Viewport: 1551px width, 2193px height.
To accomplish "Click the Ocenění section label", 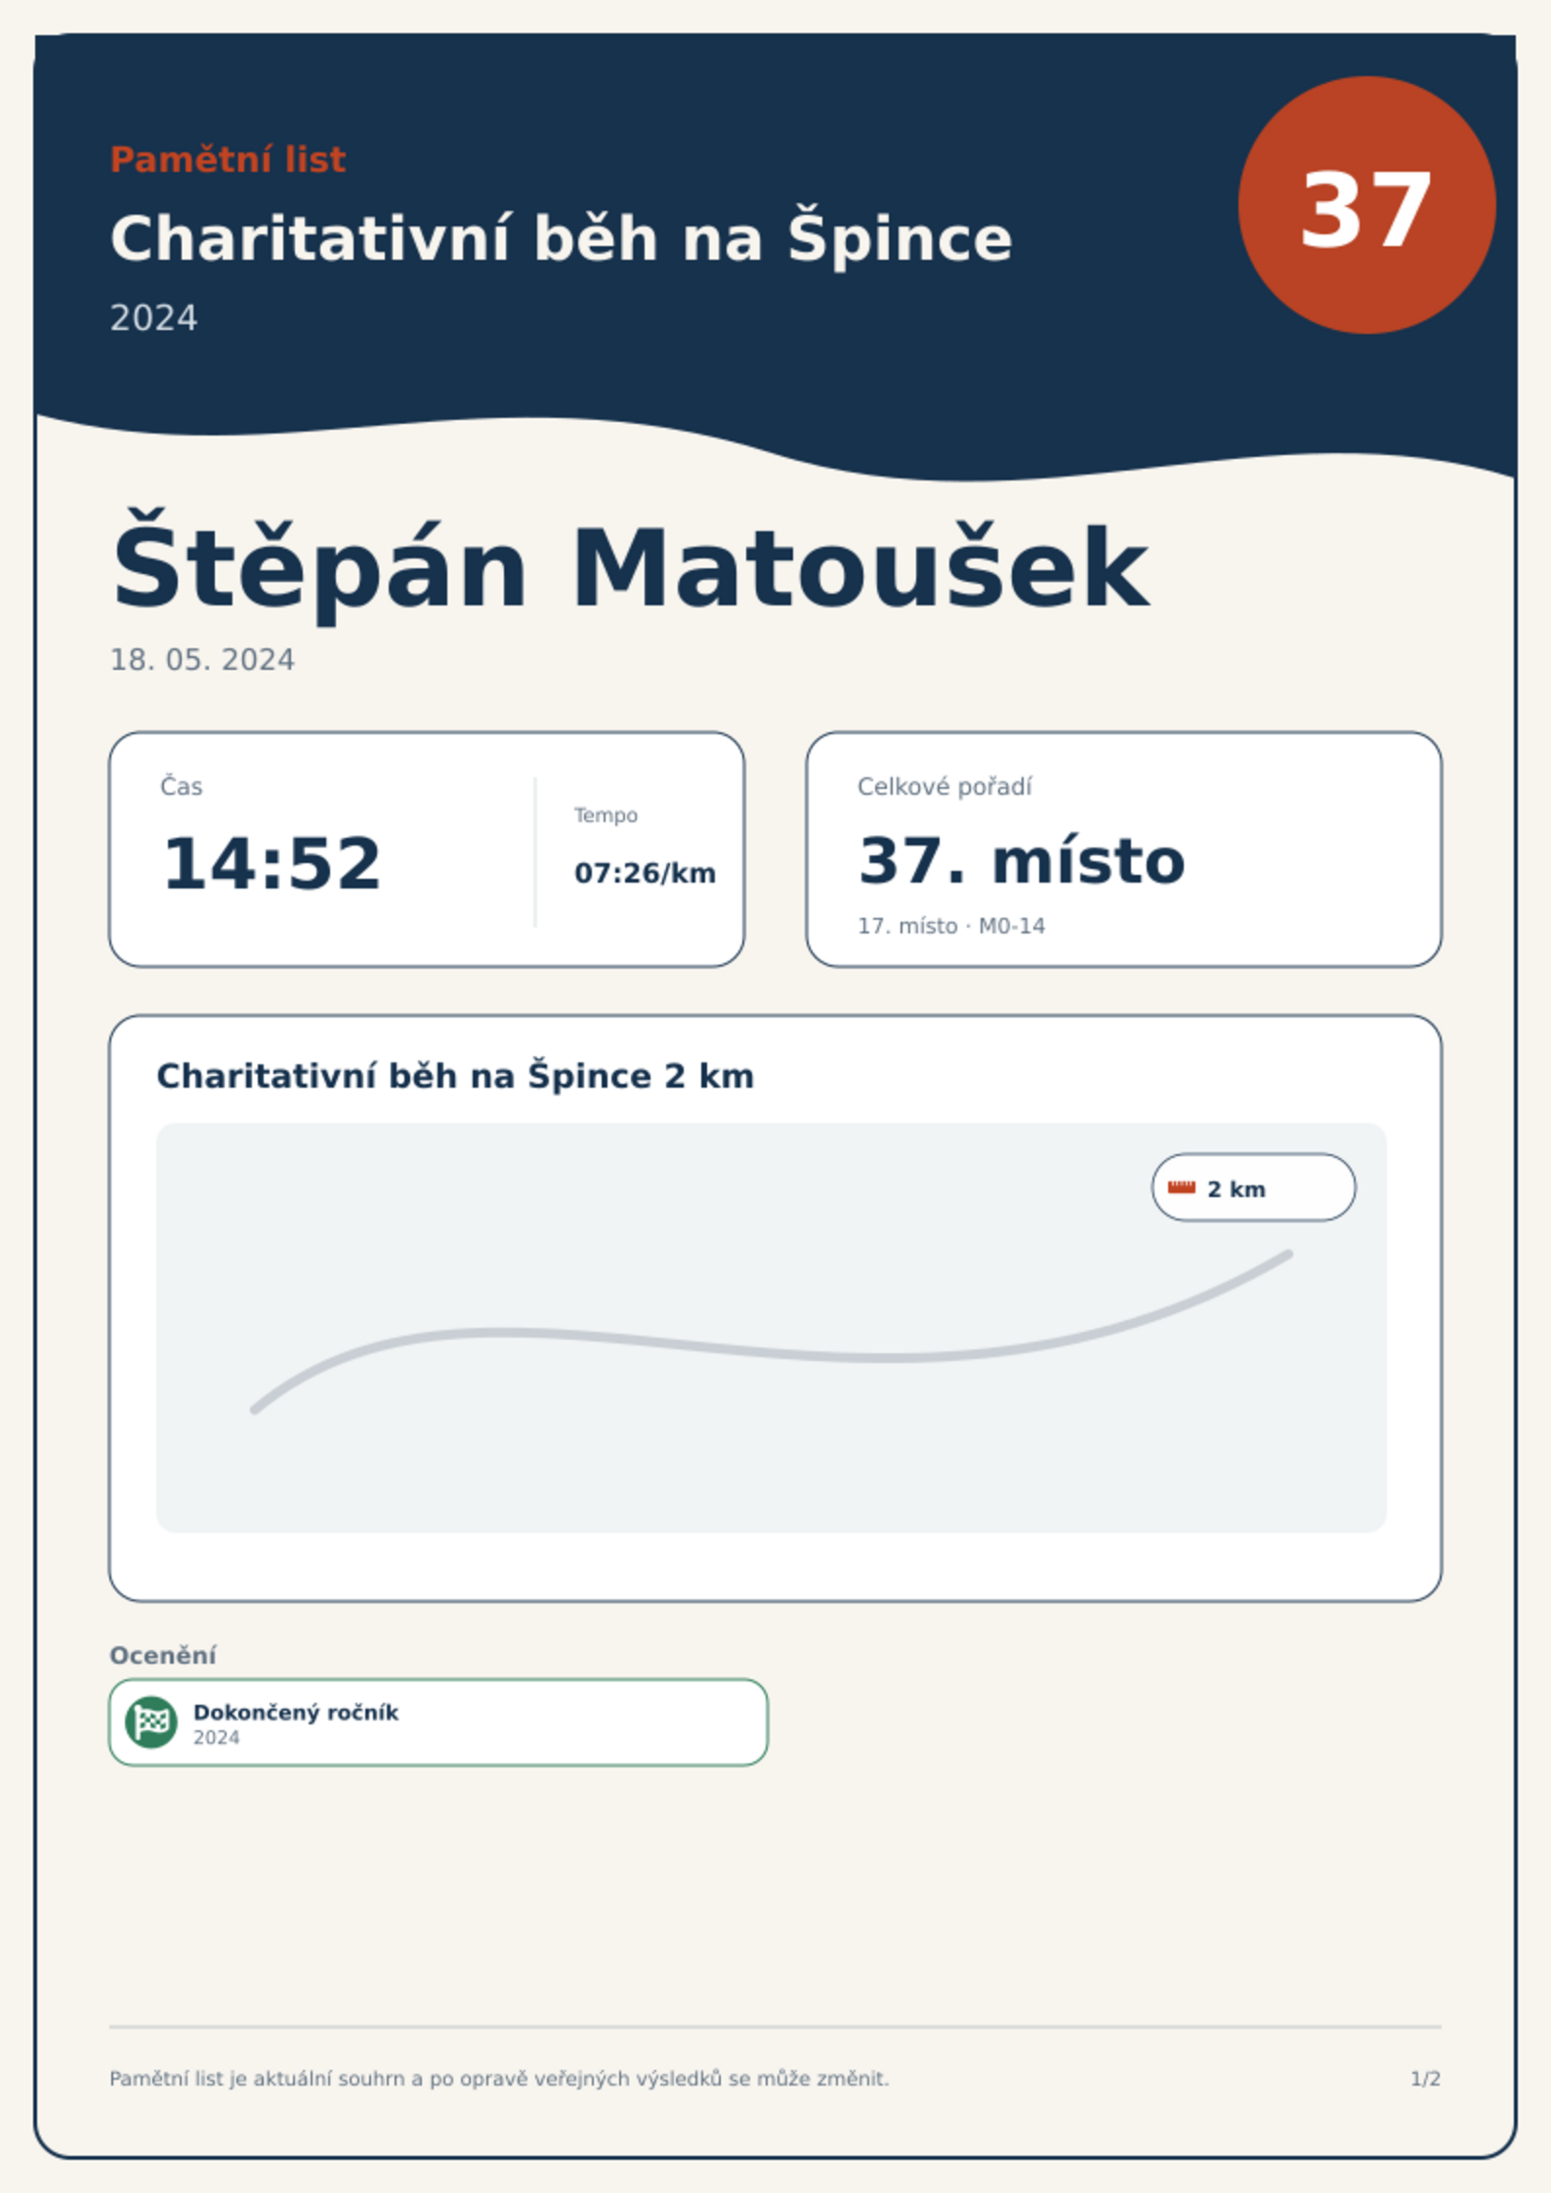I will point(162,1655).
